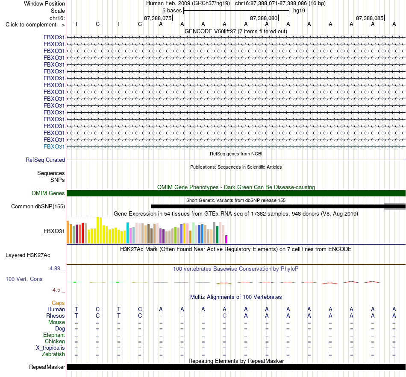Viewport: 406px width, 377px height.
Task: Click the dark green OMIM gene bar
Action: coord(236,193)
